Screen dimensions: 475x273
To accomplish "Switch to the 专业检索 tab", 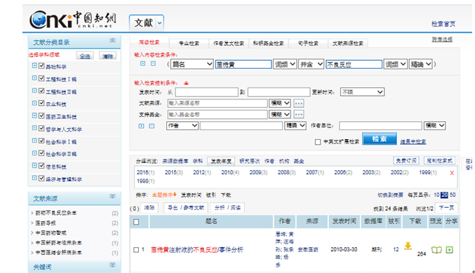I will pos(189,43).
